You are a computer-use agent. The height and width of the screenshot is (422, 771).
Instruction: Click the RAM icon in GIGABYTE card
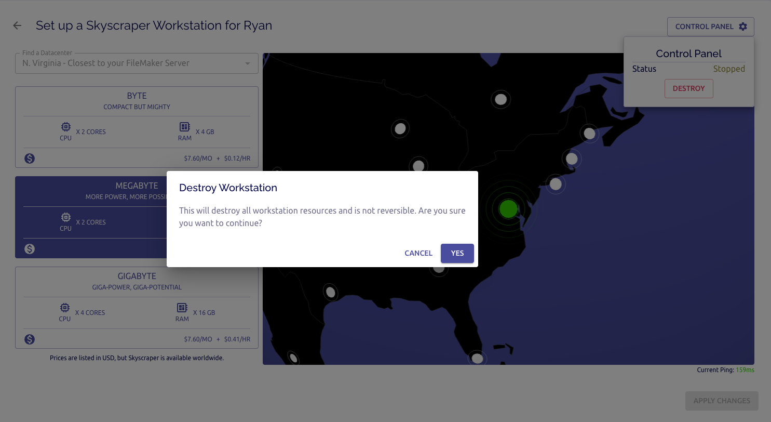pyautogui.click(x=182, y=308)
